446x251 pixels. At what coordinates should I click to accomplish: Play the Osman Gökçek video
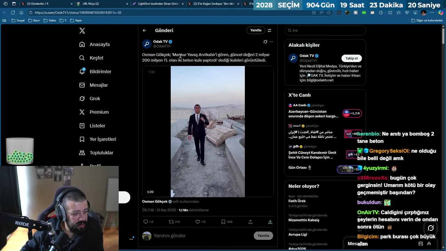[x=208, y=131]
